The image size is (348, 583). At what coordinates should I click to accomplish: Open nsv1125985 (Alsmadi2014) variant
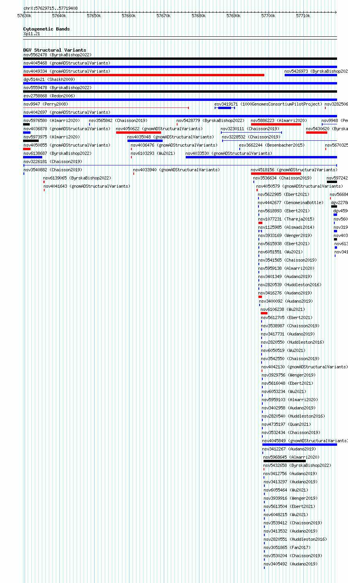pos(286,228)
